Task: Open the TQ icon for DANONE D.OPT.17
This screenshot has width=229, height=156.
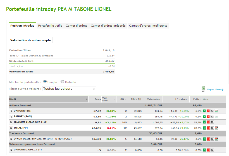Action: tap(212, 150)
